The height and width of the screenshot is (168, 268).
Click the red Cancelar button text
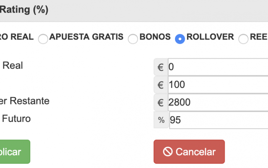(196, 152)
